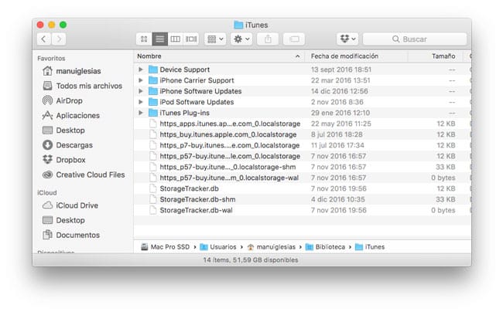Click the 33 KB size of localstorage-shm
503x312 pixels.
pos(445,167)
